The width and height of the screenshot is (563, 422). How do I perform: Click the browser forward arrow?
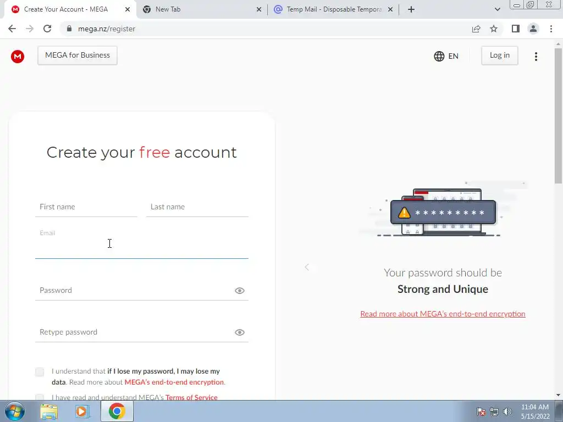(x=30, y=29)
